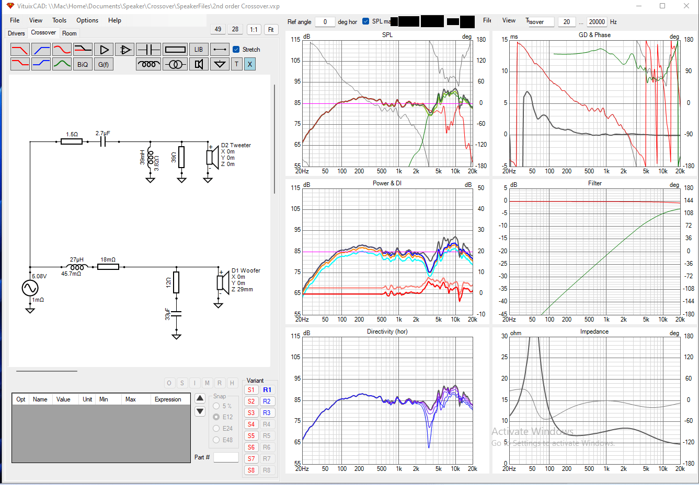Click the Part # input field
This screenshot has width=699, height=485.
(226, 457)
